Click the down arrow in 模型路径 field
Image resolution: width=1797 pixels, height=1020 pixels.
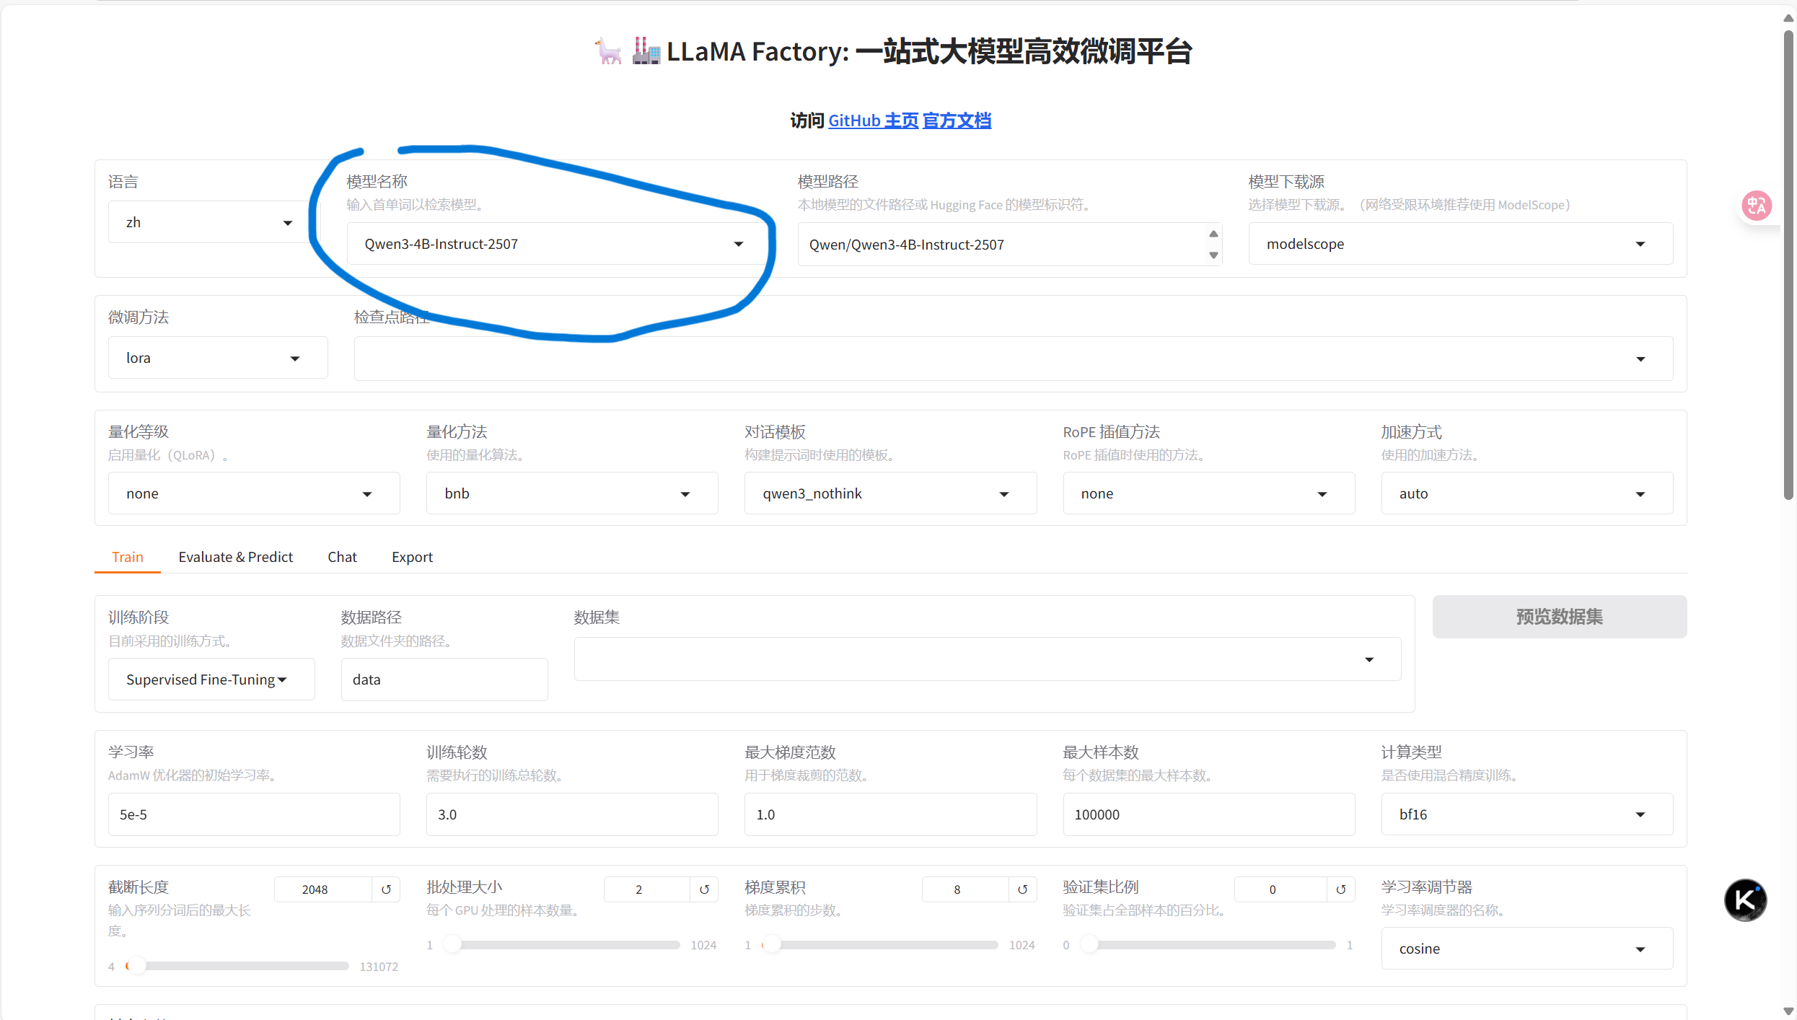[x=1213, y=255]
